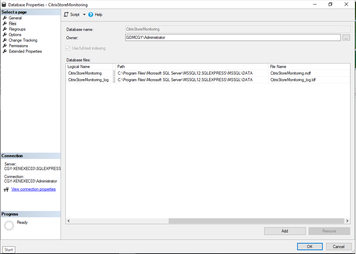Click the path cell of CitrixStoreMonitoring.mdf row

[192, 73]
